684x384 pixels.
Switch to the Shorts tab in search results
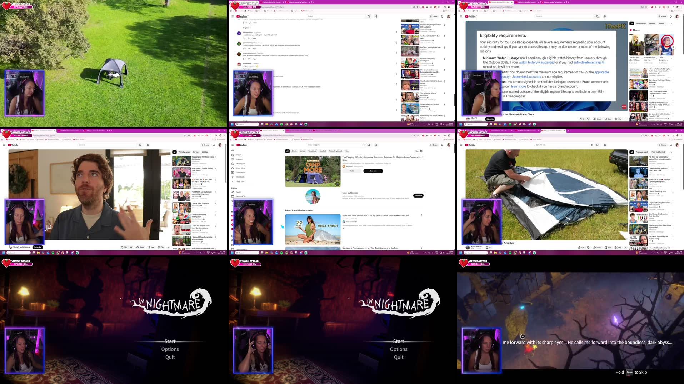[294, 151]
